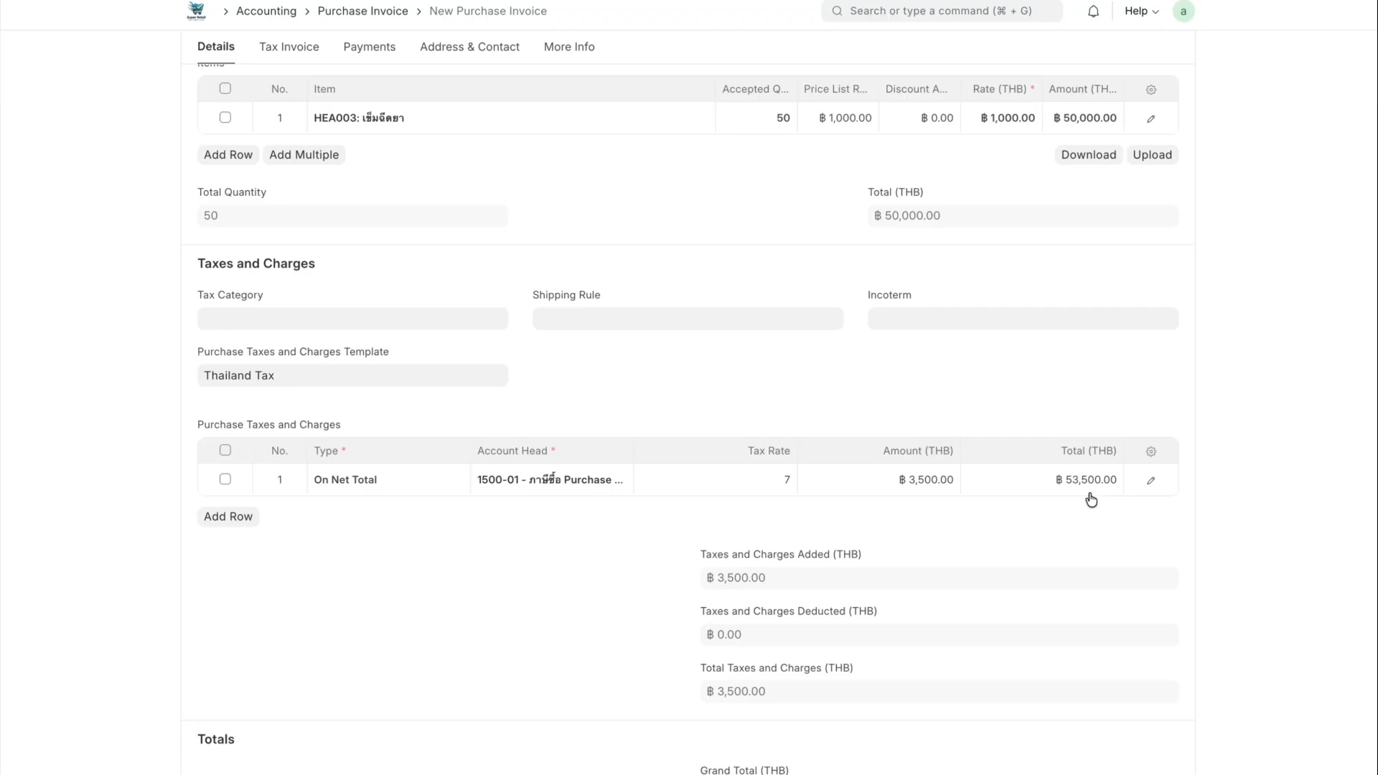This screenshot has height=775, width=1378.
Task: Open the Tax Category field
Action: pos(352,319)
